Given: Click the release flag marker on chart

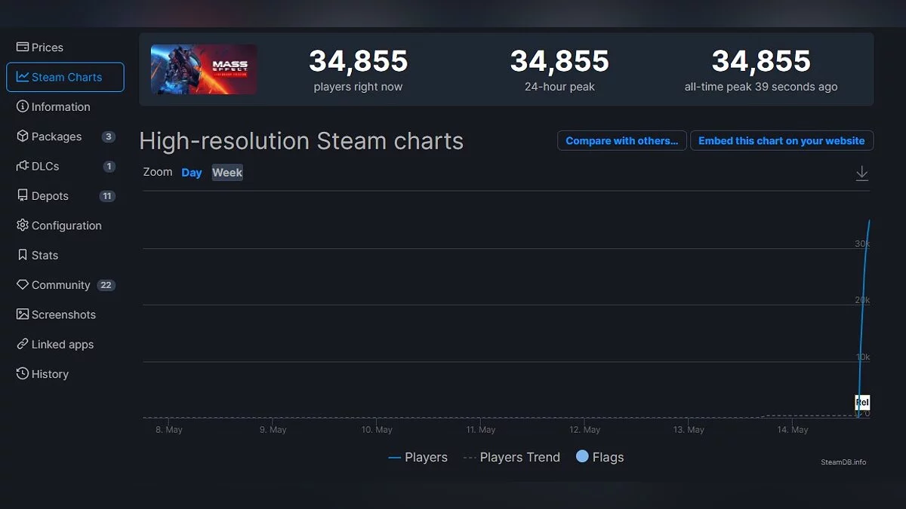Looking at the screenshot, I should click(x=862, y=403).
